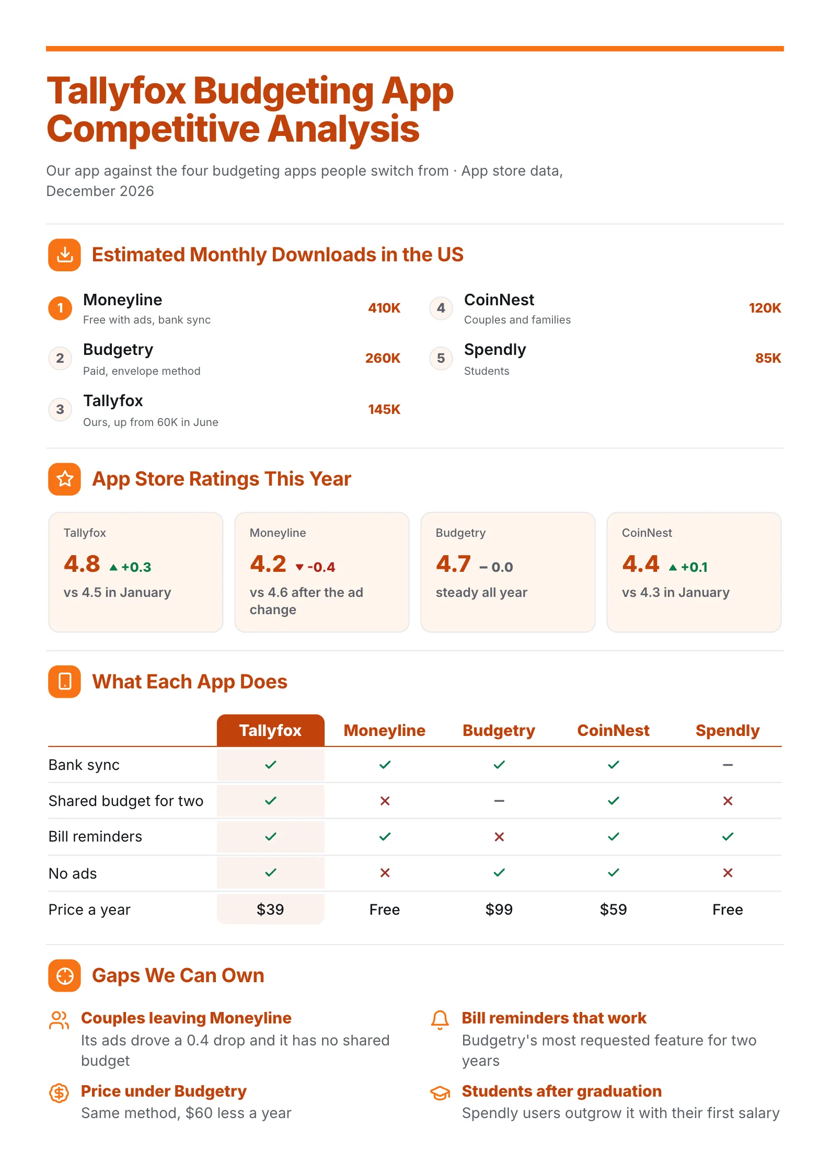The height and width of the screenshot is (1174, 830).
Task: Open the Tallyfox 4.8 rating card
Action: [x=136, y=572]
